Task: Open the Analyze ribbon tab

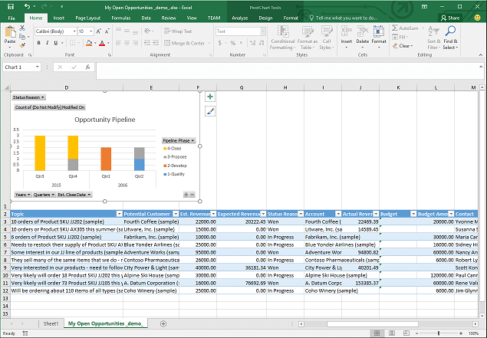Action: (239, 17)
